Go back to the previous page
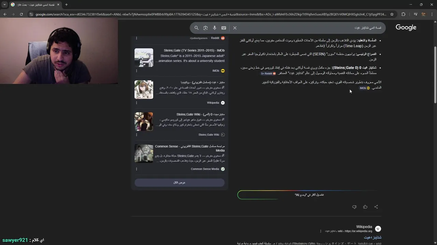 (x=5, y=14)
